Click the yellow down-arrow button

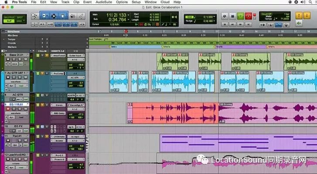point(307,15)
